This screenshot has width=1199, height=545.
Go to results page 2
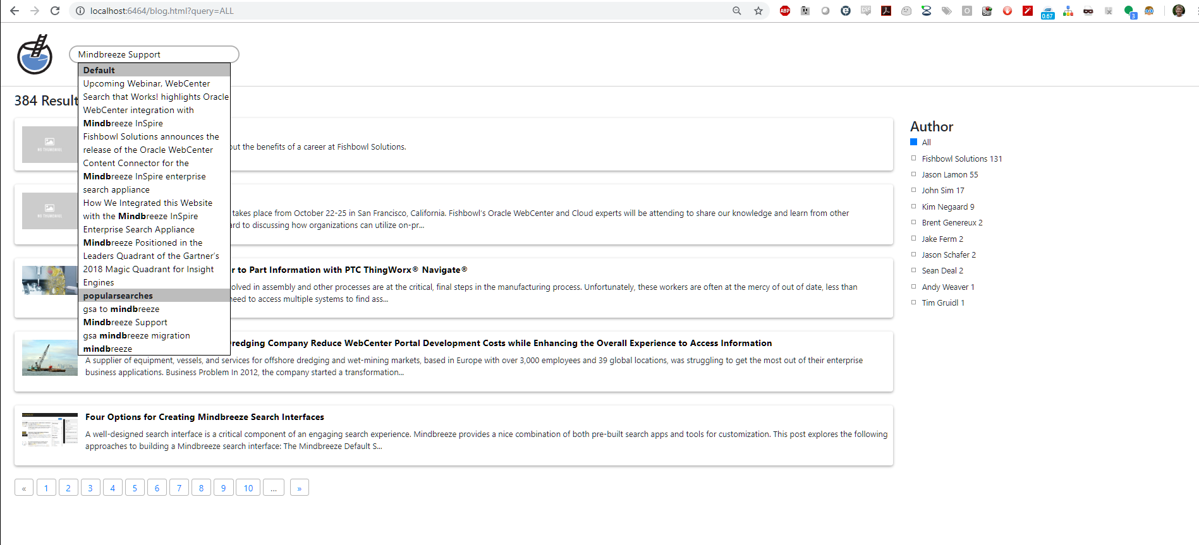pos(68,488)
